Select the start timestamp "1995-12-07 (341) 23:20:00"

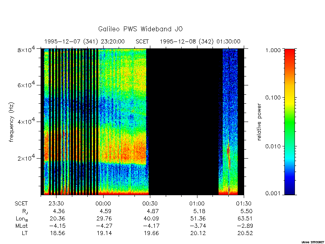84,41
